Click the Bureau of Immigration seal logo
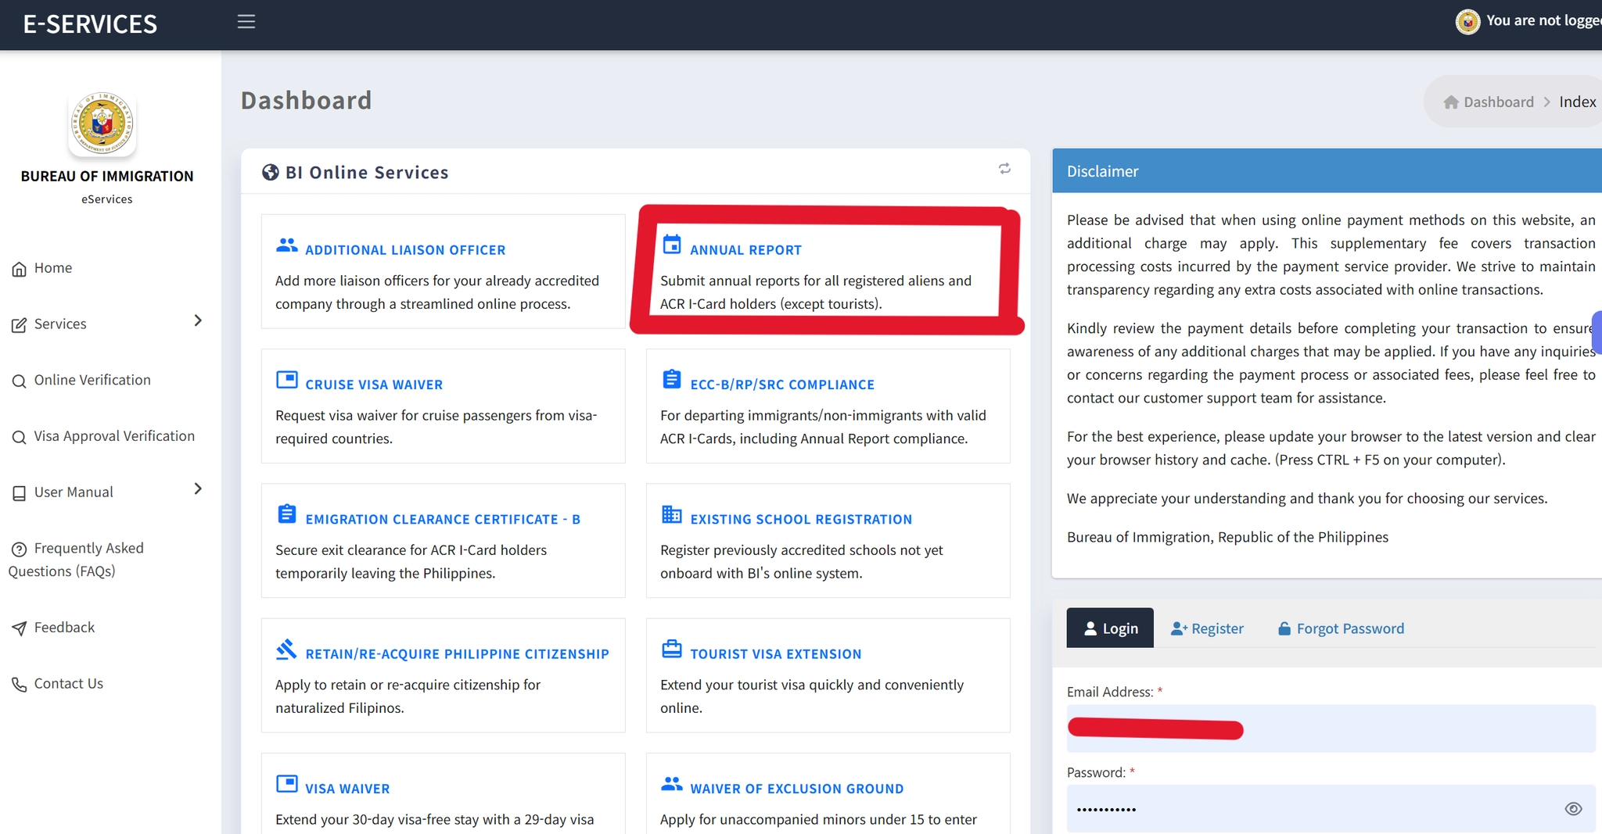 (102, 123)
